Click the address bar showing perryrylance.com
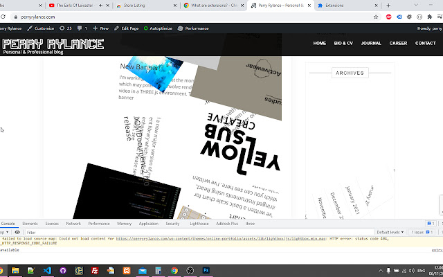 click(195, 17)
